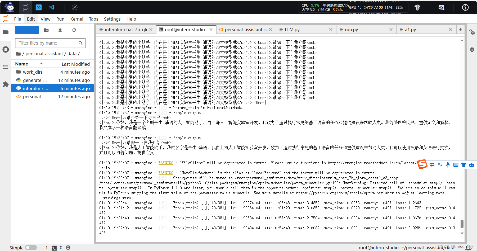Select the work_dirs folder
Screen dimensions: 477x251
coord(52,72)
